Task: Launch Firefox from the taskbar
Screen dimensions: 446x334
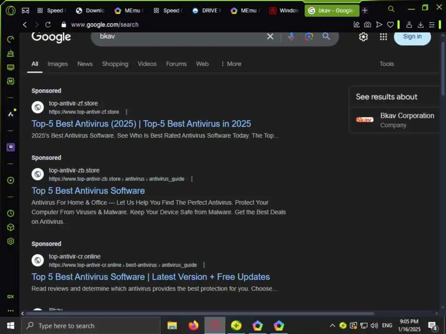Action: (193, 325)
